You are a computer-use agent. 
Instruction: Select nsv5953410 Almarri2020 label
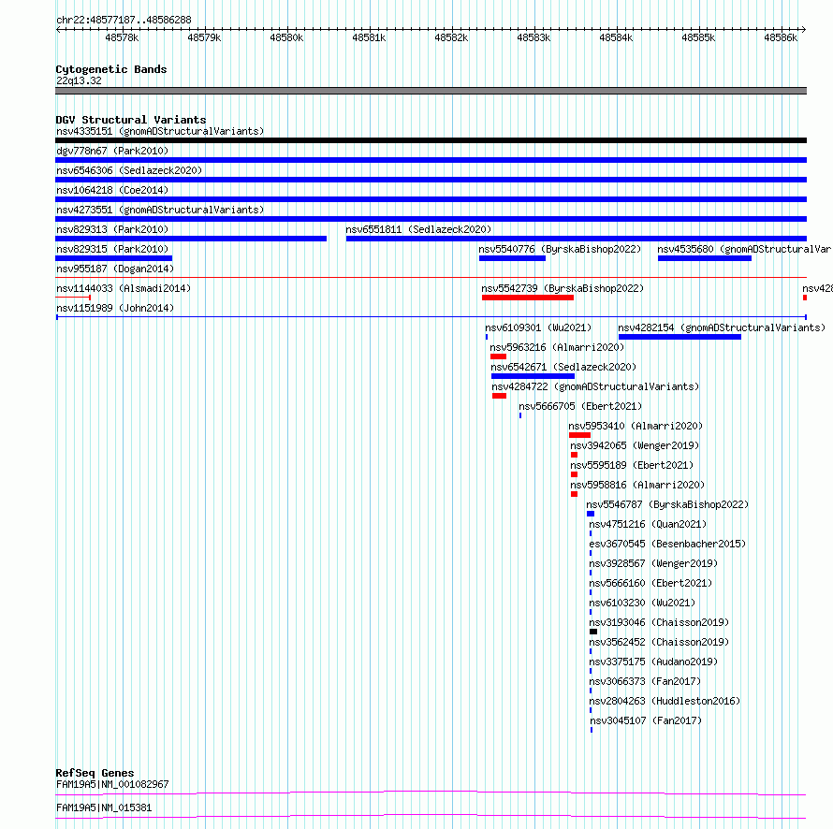pos(636,426)
